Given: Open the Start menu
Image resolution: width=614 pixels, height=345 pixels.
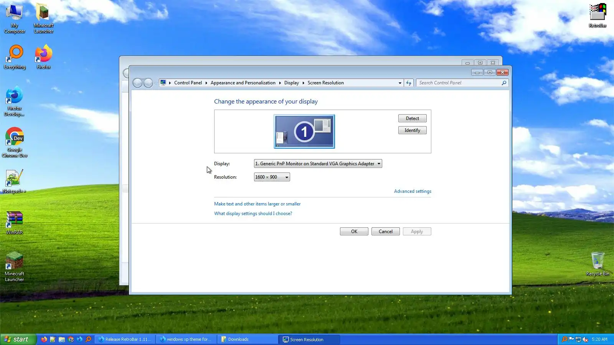Looking at the screenshot, I should (x=18, y=339).
